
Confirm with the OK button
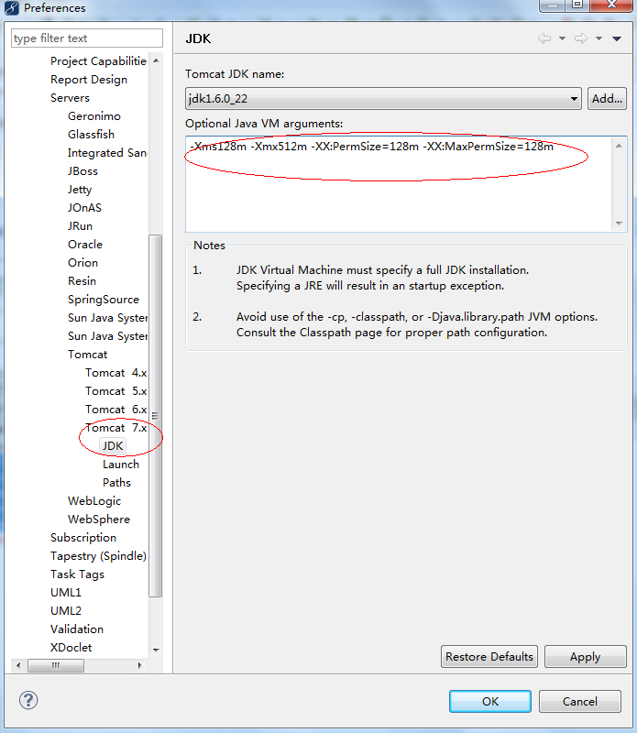(490, 701)
